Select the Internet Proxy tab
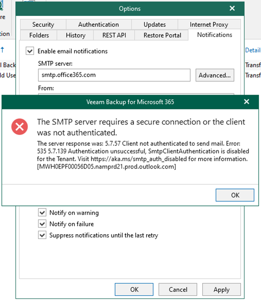 coord(209,25)
